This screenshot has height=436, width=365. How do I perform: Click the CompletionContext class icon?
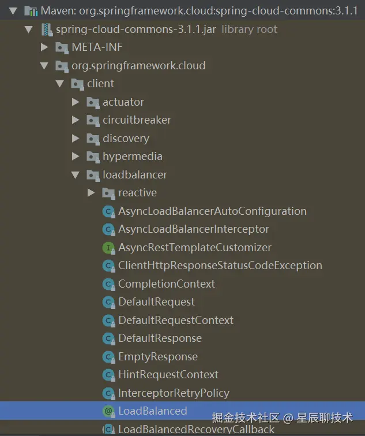pyautogui.click(x=108, y=285)
